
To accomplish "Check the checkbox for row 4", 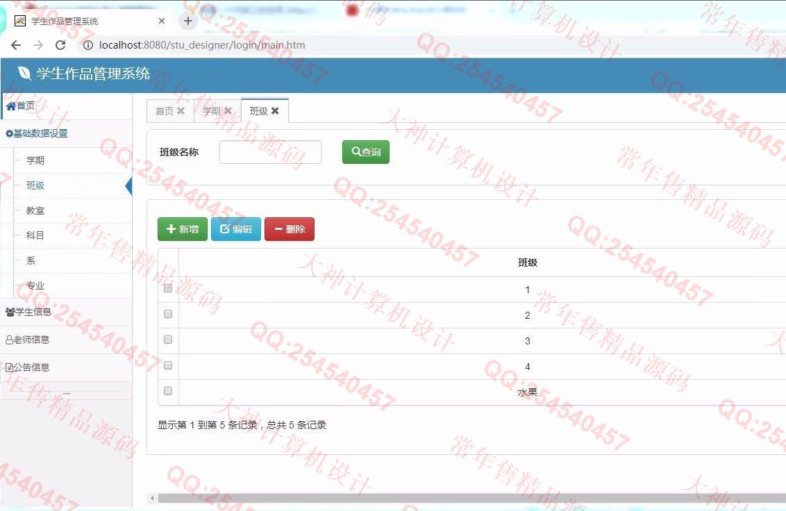I will 168,365.
